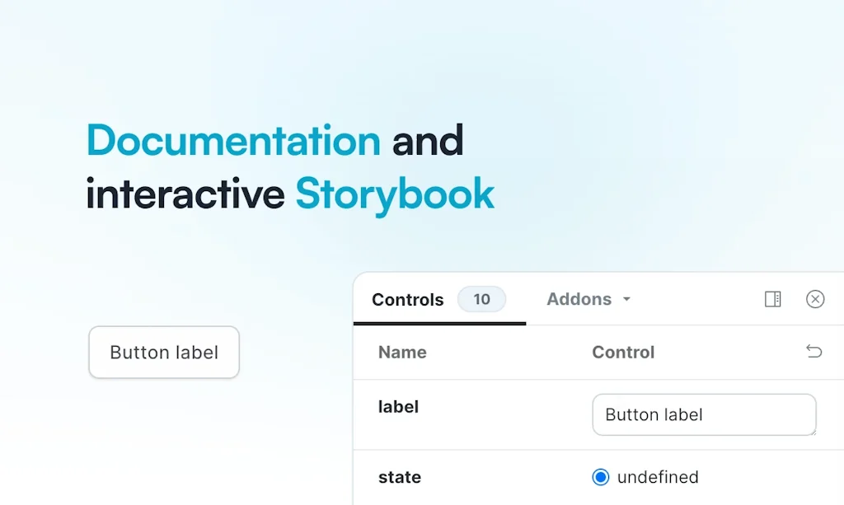Click the circled X icon in the toolbar

815,299
